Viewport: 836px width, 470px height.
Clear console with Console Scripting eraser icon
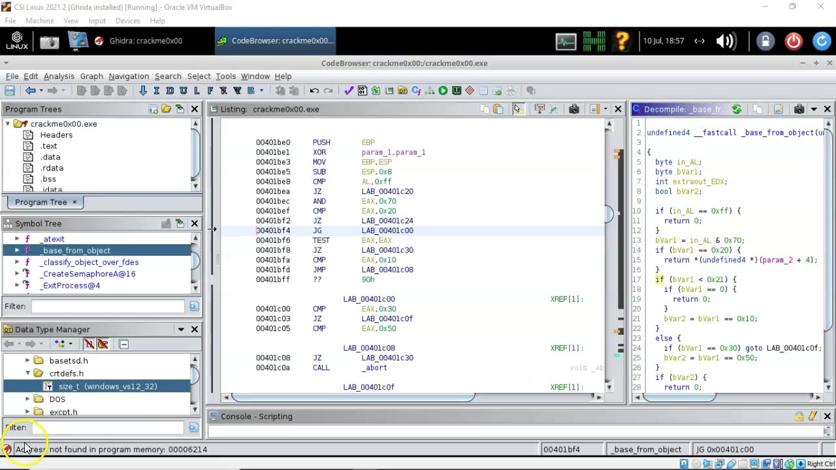(812, 416)
